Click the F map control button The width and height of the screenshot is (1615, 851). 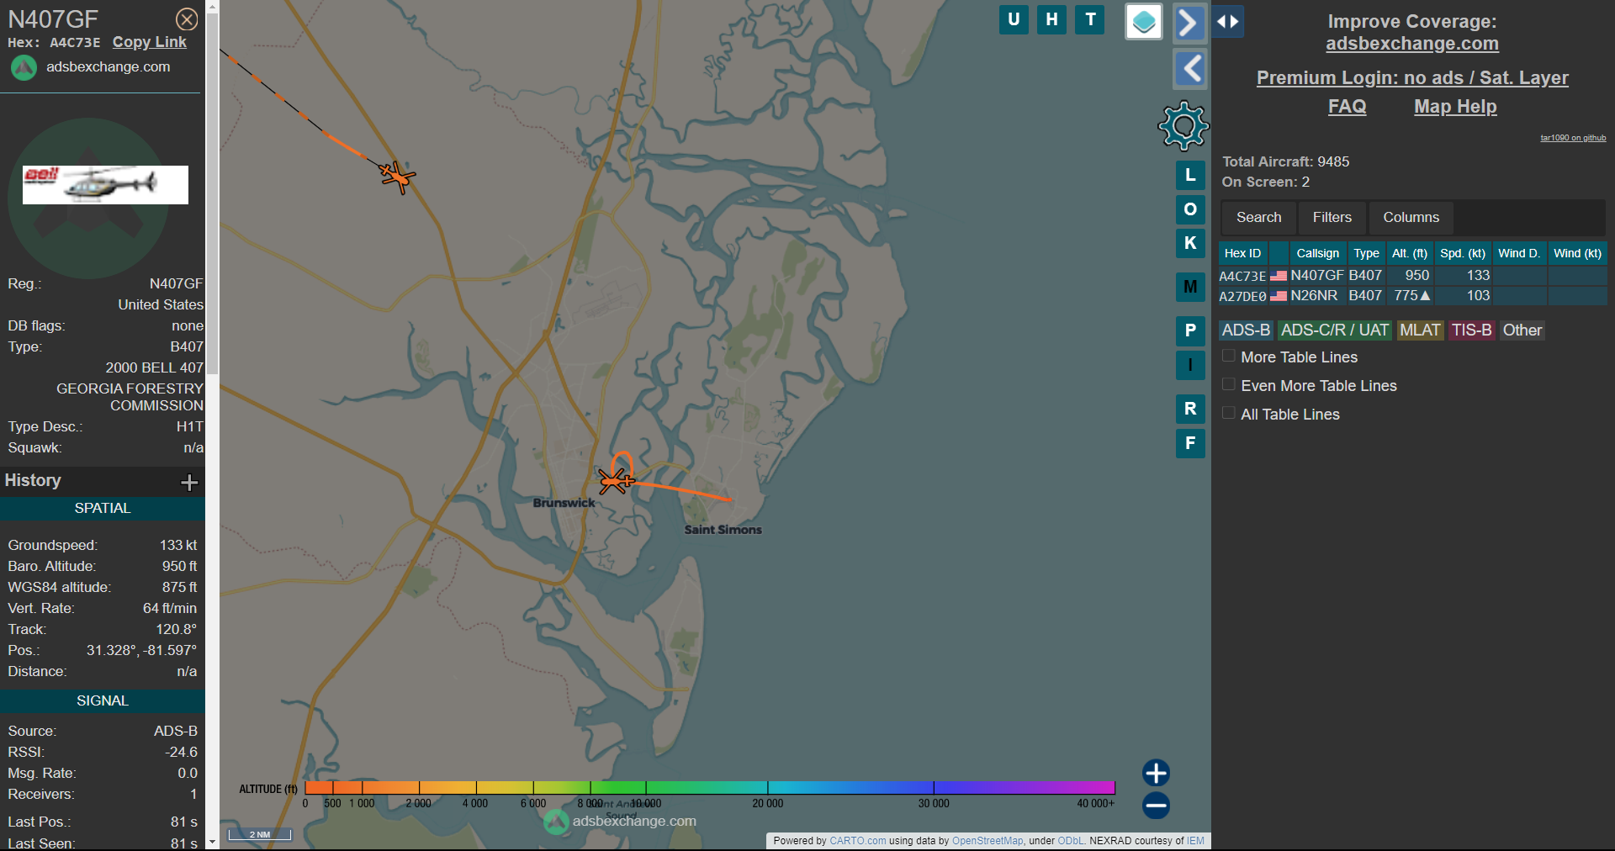(1190, 443)
